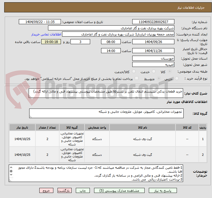Screen dimensions: 212x198
Task: Click the buyer organization name field
Action: point(111,28)
